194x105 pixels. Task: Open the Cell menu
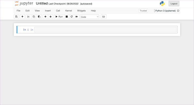[58, 11]
